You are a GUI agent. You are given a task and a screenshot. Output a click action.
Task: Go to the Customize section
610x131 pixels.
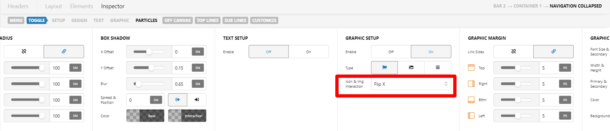264,20
